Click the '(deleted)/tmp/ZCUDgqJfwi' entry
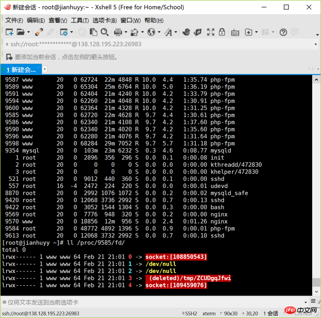Viewport: 321px width, 318px height. 188,278
